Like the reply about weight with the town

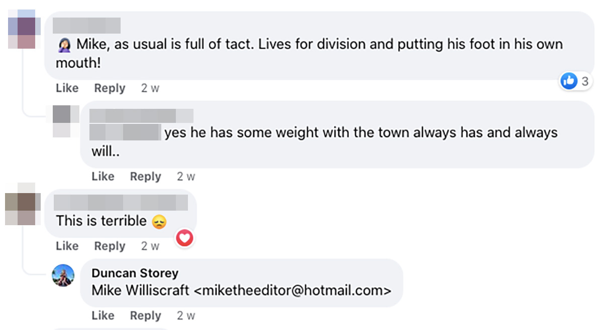tap(103, 176)
